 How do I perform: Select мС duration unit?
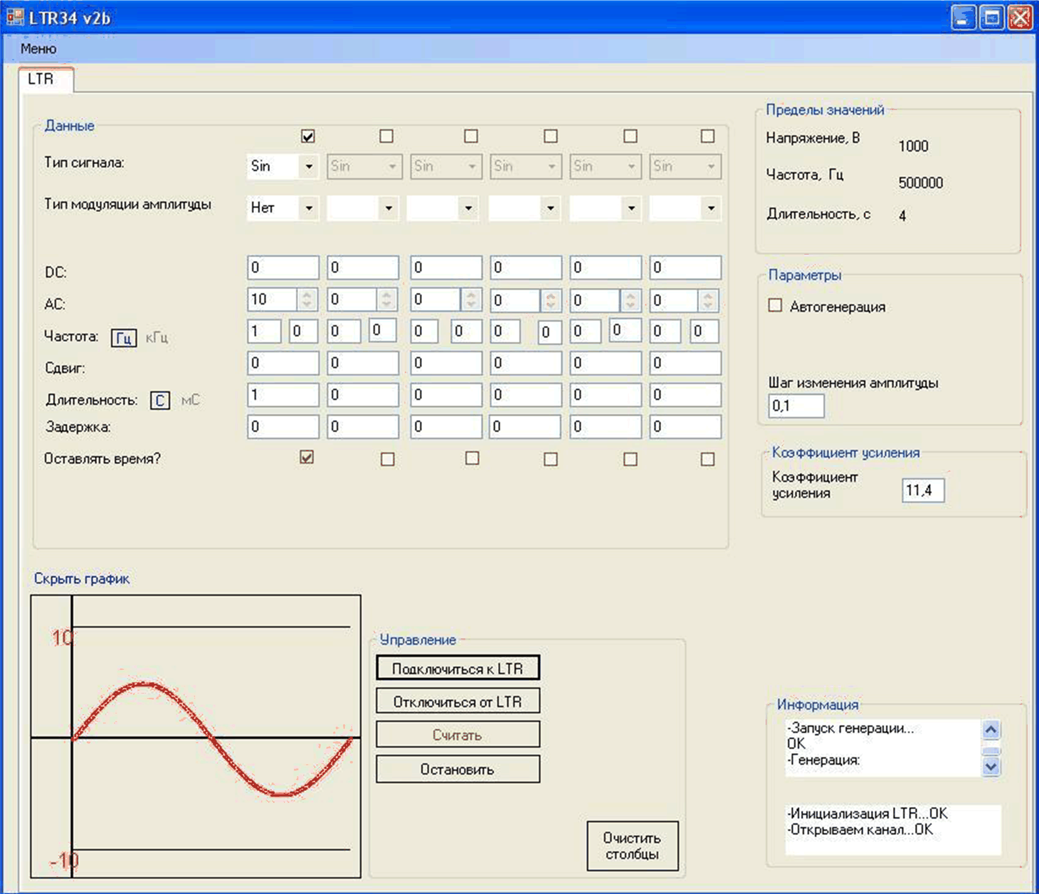tap(190, 400)
